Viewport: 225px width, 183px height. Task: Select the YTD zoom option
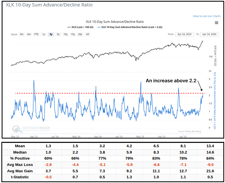click(x=36, y=34)
